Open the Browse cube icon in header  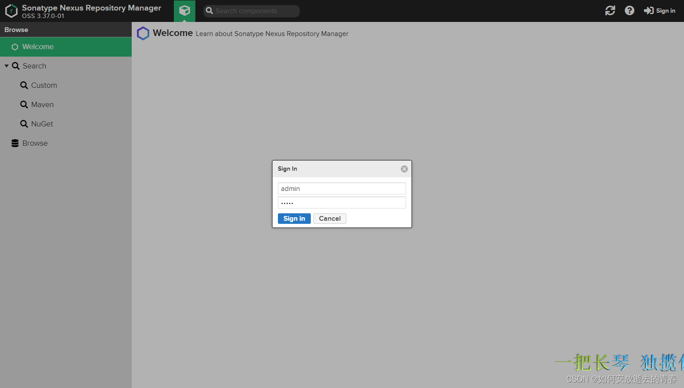184,11
